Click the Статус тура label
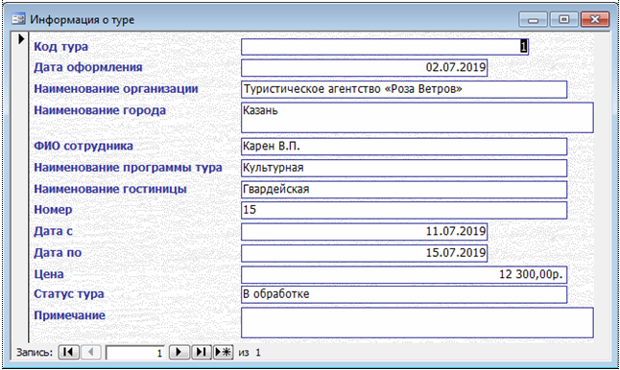This screenshot has width=620, height=370. click(69, 293)
